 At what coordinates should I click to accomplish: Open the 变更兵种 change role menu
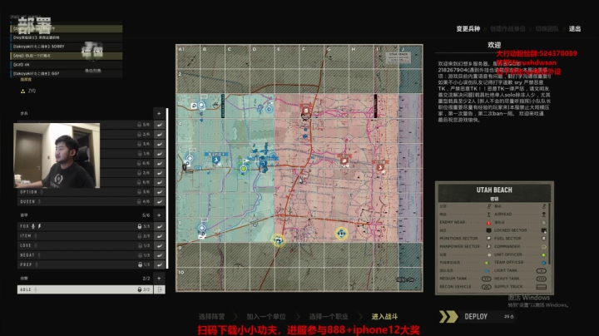tap(468, 28)
